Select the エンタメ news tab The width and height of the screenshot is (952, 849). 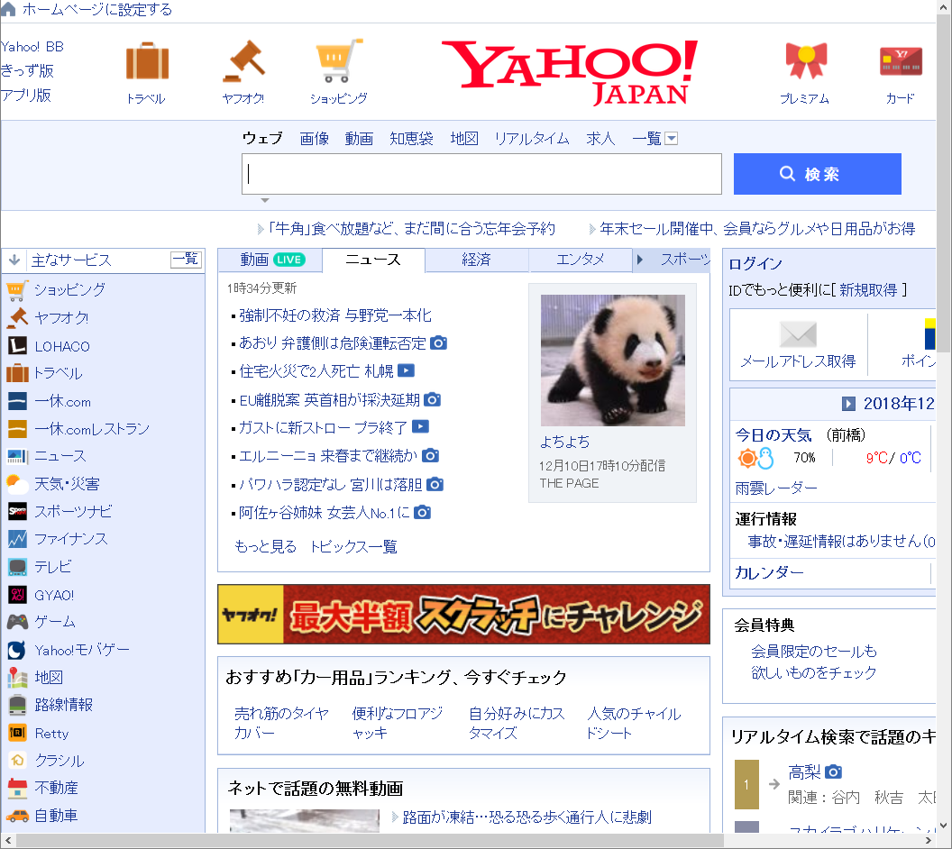point(581,260)
